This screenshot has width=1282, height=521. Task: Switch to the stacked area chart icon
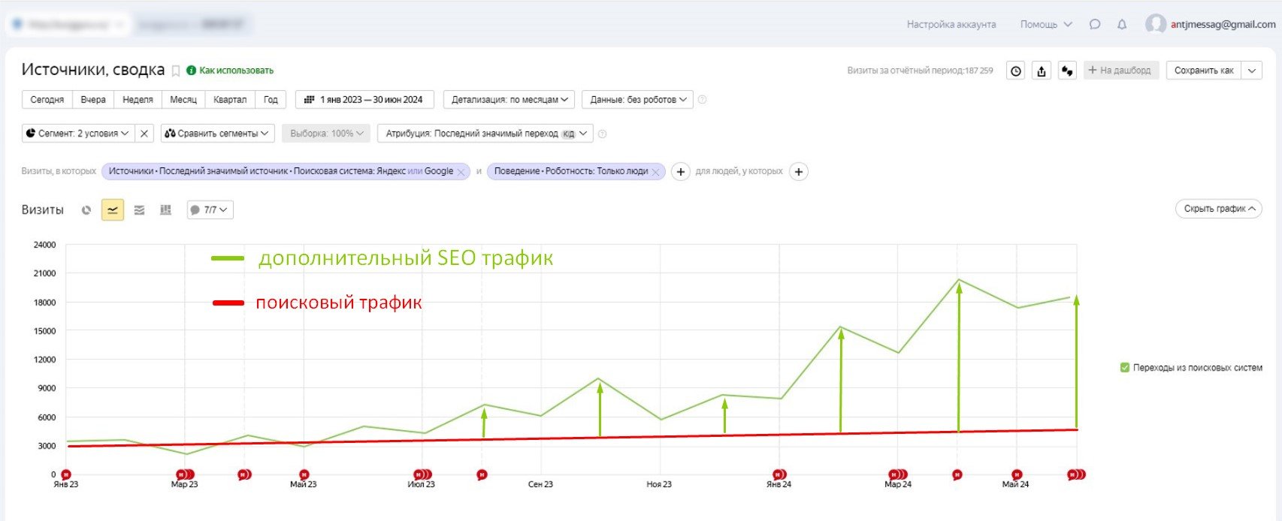coord(139,210)
